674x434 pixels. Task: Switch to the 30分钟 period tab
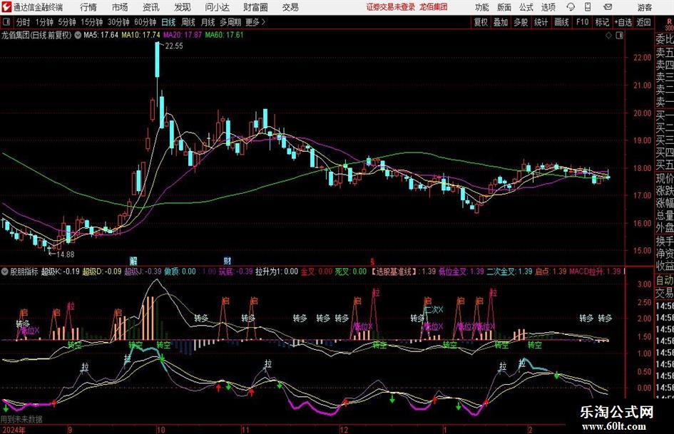click(118, 22)
